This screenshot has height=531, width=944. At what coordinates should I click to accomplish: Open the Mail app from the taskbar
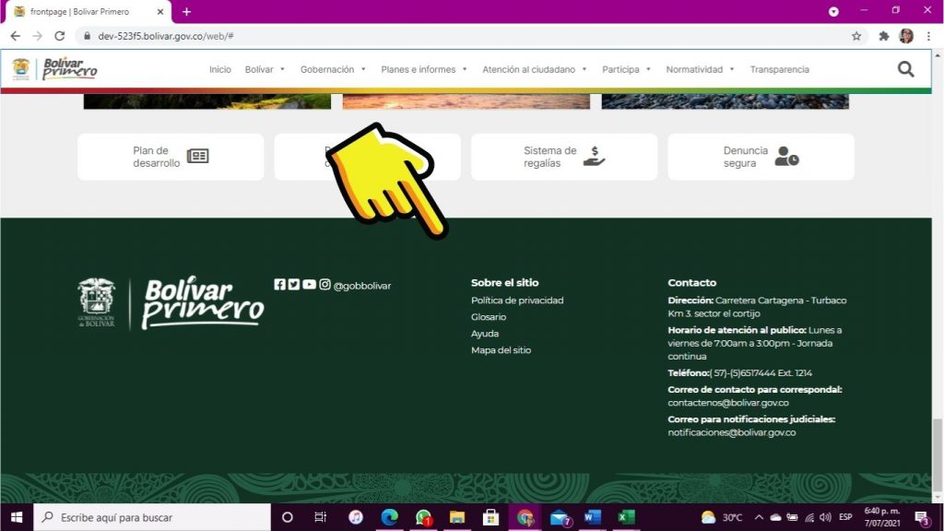(x=560, y=517)
